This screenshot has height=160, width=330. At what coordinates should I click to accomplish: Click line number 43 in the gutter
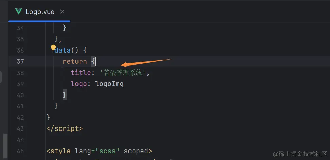(x=20, y=128)
